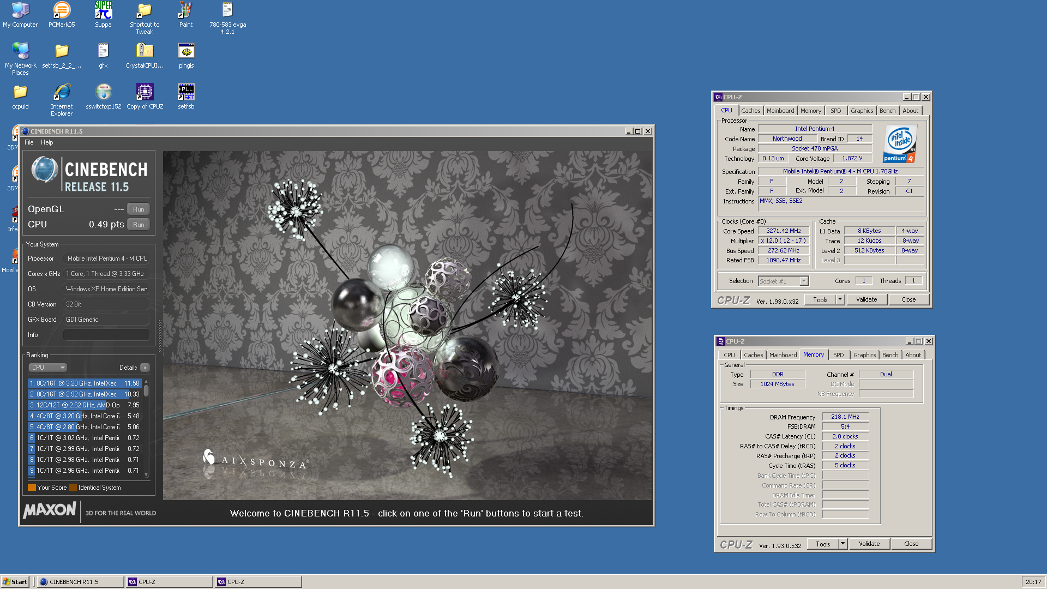1047x589 pixels.
Task: Open the setfsb_2_2 folder icon
Action: [x=62, y=56]
